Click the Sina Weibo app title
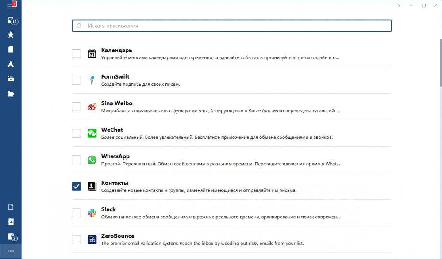The image size is (442, 259). tap(117, 103)
